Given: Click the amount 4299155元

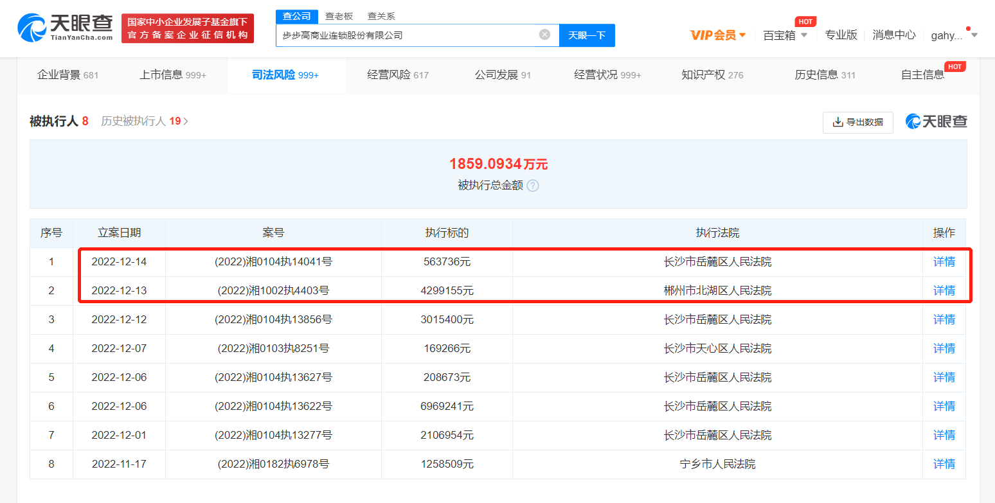Looking at the screenshot, I should pos(447,290).
